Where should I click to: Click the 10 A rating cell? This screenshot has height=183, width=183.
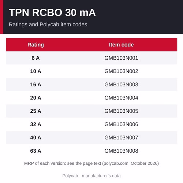[x=36, y=71]
